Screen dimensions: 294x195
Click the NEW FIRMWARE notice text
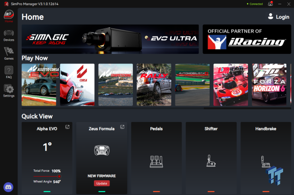click(101, 176)
